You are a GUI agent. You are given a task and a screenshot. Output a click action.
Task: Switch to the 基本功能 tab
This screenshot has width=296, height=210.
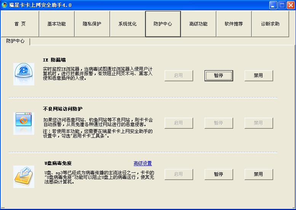[57, 24]
